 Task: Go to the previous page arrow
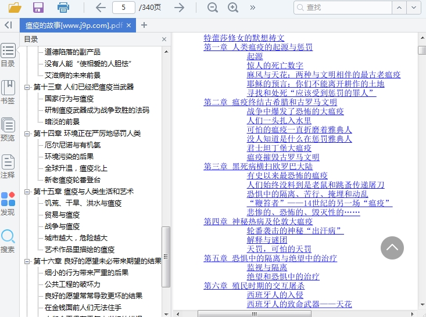click(100, 8)
